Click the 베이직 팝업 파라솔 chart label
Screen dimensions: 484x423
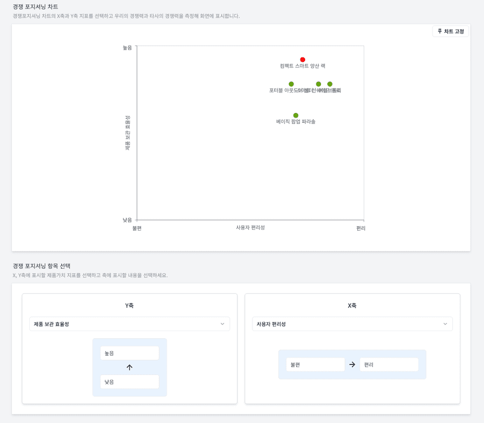point(296,122)
